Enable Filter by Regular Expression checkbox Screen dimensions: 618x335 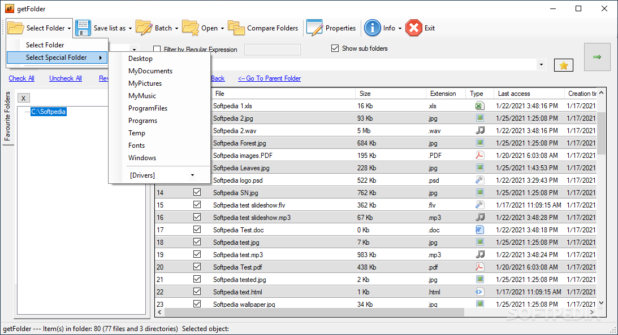157,49
